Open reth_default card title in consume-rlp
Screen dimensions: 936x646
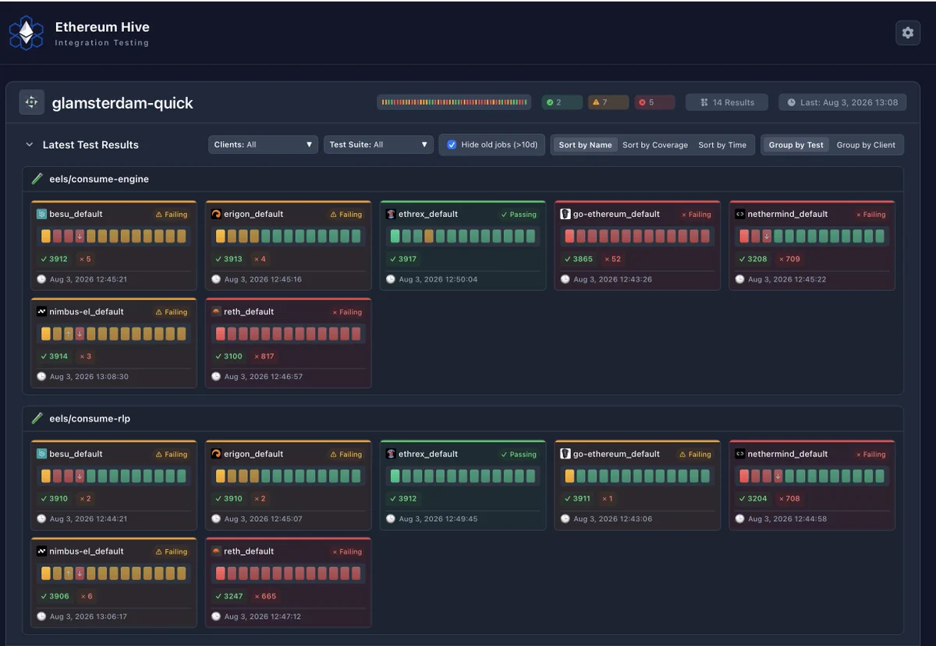tap(249, 551)
